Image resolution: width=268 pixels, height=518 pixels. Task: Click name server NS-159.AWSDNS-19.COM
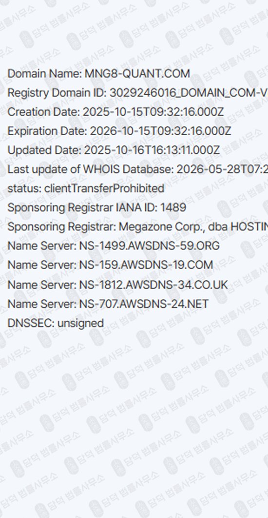pos(110,265)
